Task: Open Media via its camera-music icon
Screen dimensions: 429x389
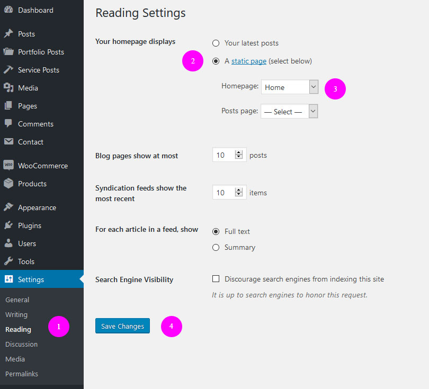Action: pyautogui.click(x=8, y=88)
